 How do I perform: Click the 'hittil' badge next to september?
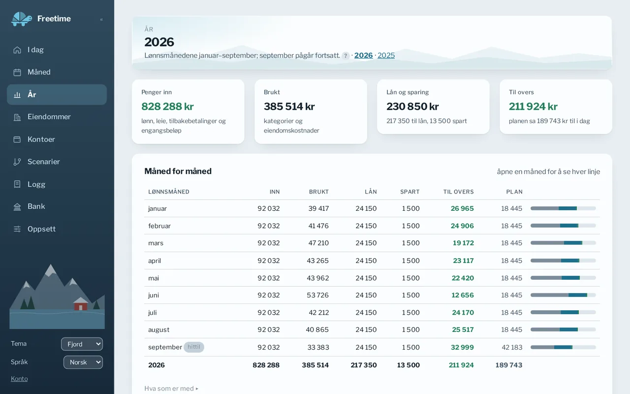(194, 347)
